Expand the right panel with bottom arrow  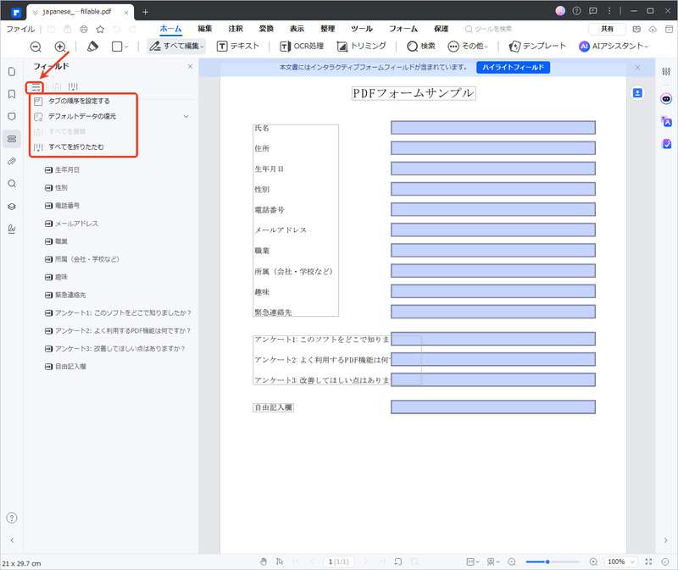tap(665, 540)
